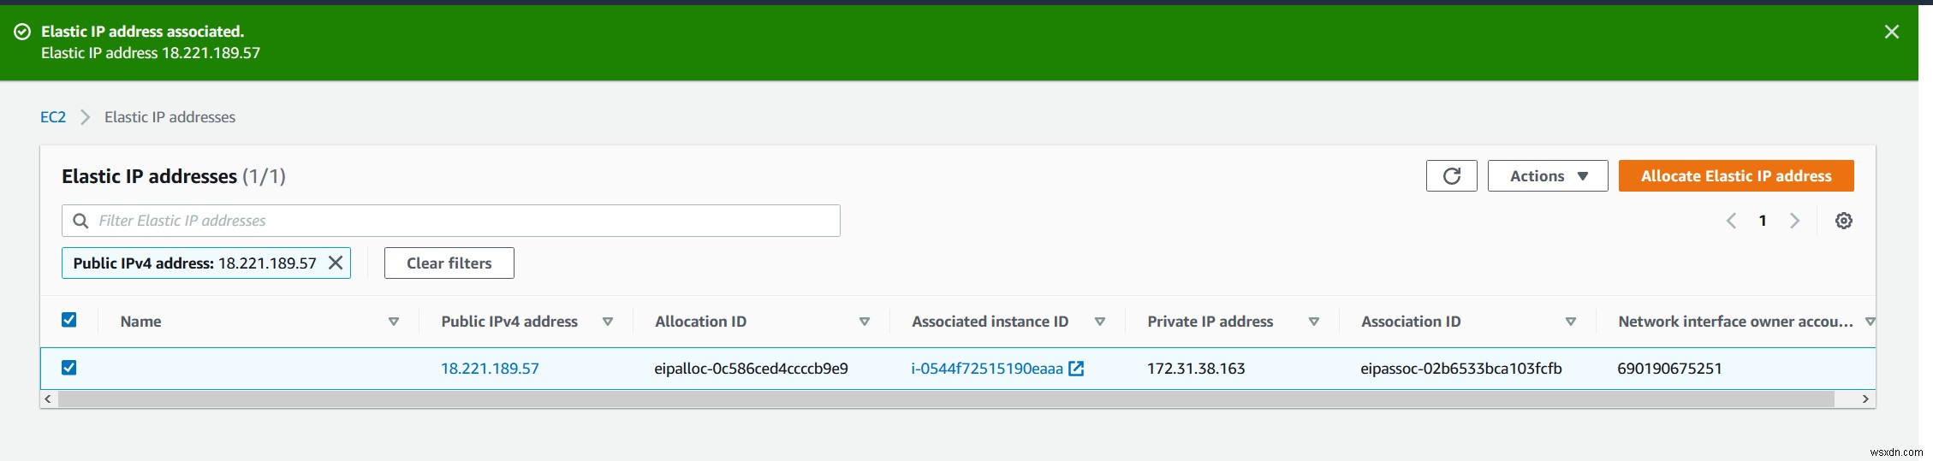Remove the Public IPv4 address filter chip
Screen dimensions: 1933x461
click(x=336, y=263)
